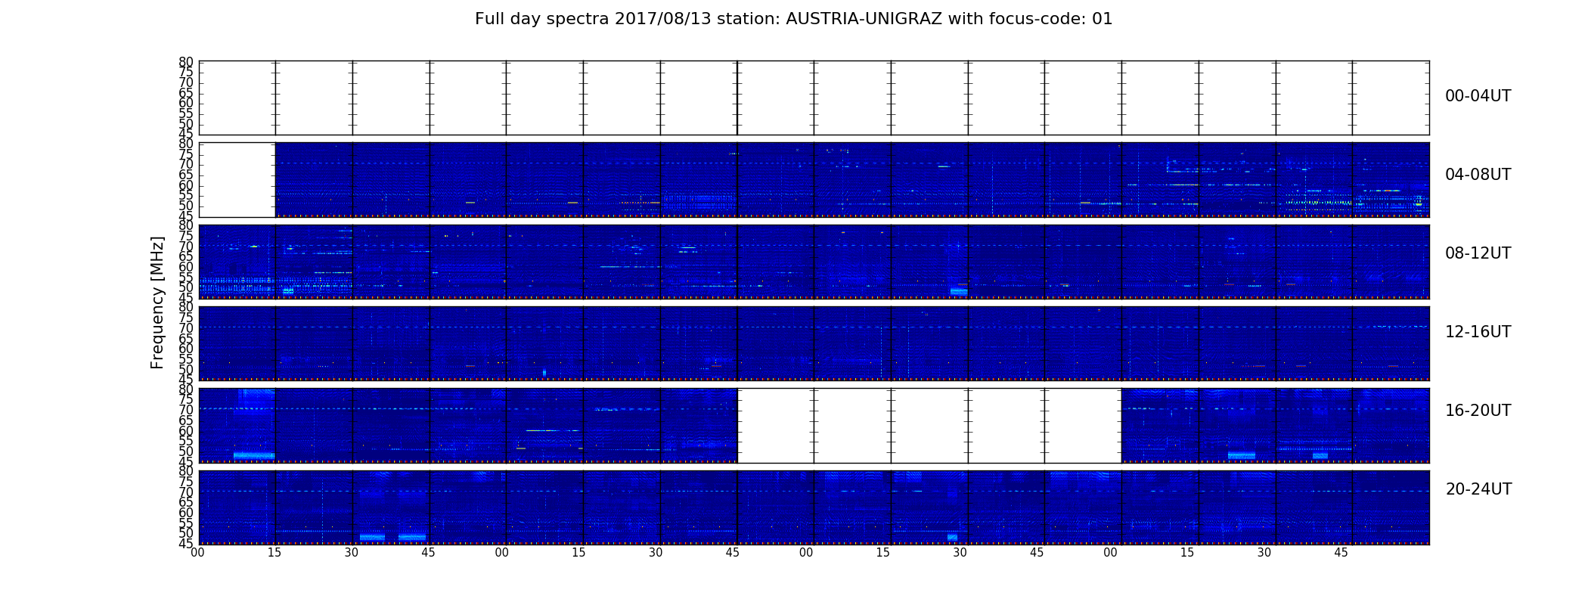Click the '80' frequency tick of the 00-04UT panel
Viewport: 1588px width, 605px height.
pyautogui.click(x=186, y=62)
